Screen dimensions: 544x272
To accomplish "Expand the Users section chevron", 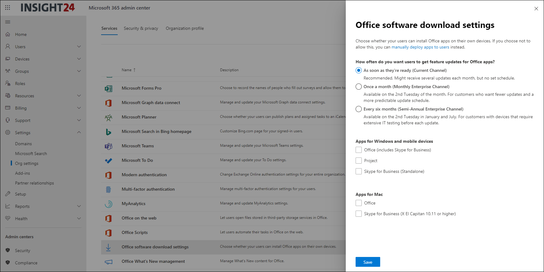I will pos(79,46).
